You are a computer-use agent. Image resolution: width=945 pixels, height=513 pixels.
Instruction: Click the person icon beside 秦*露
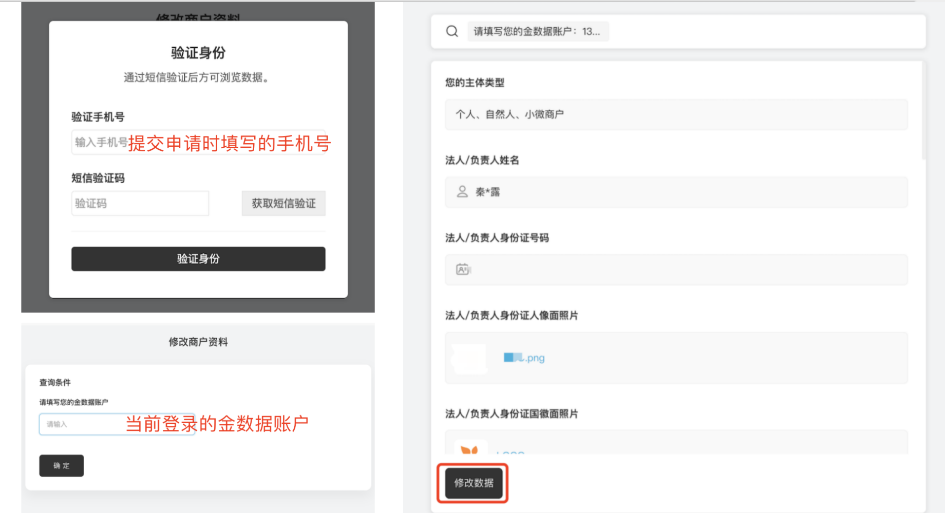(462, 192)
